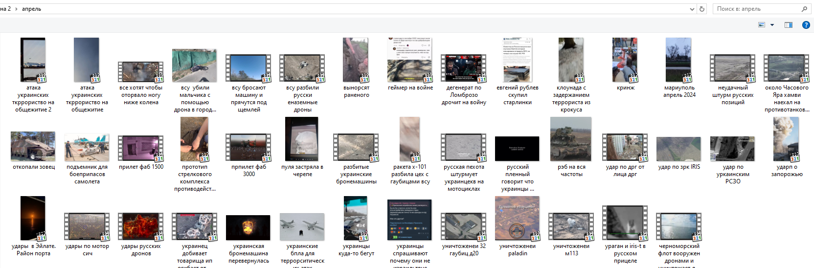Select file 'удары по мотор сич'
814x268 pixels.
coord(87,235)
